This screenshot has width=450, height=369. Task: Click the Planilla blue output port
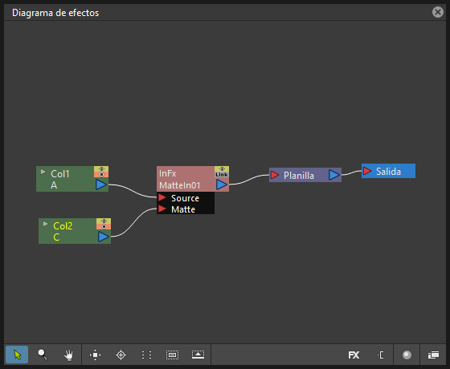(x=334, y=175)
